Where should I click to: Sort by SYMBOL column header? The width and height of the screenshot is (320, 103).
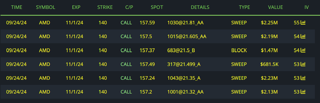(46, 7)
